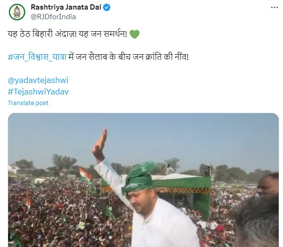Click the blue verified badge icon

[106, 7]
